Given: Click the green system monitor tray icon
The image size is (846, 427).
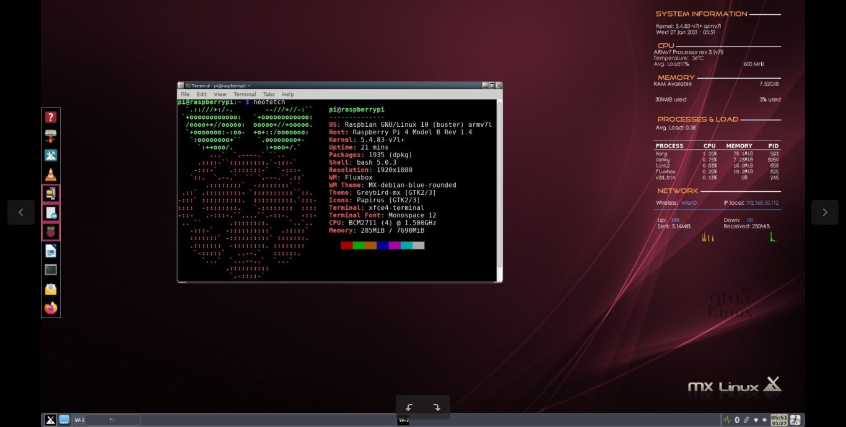Looking at the screenshot, I should click(727, 420).
